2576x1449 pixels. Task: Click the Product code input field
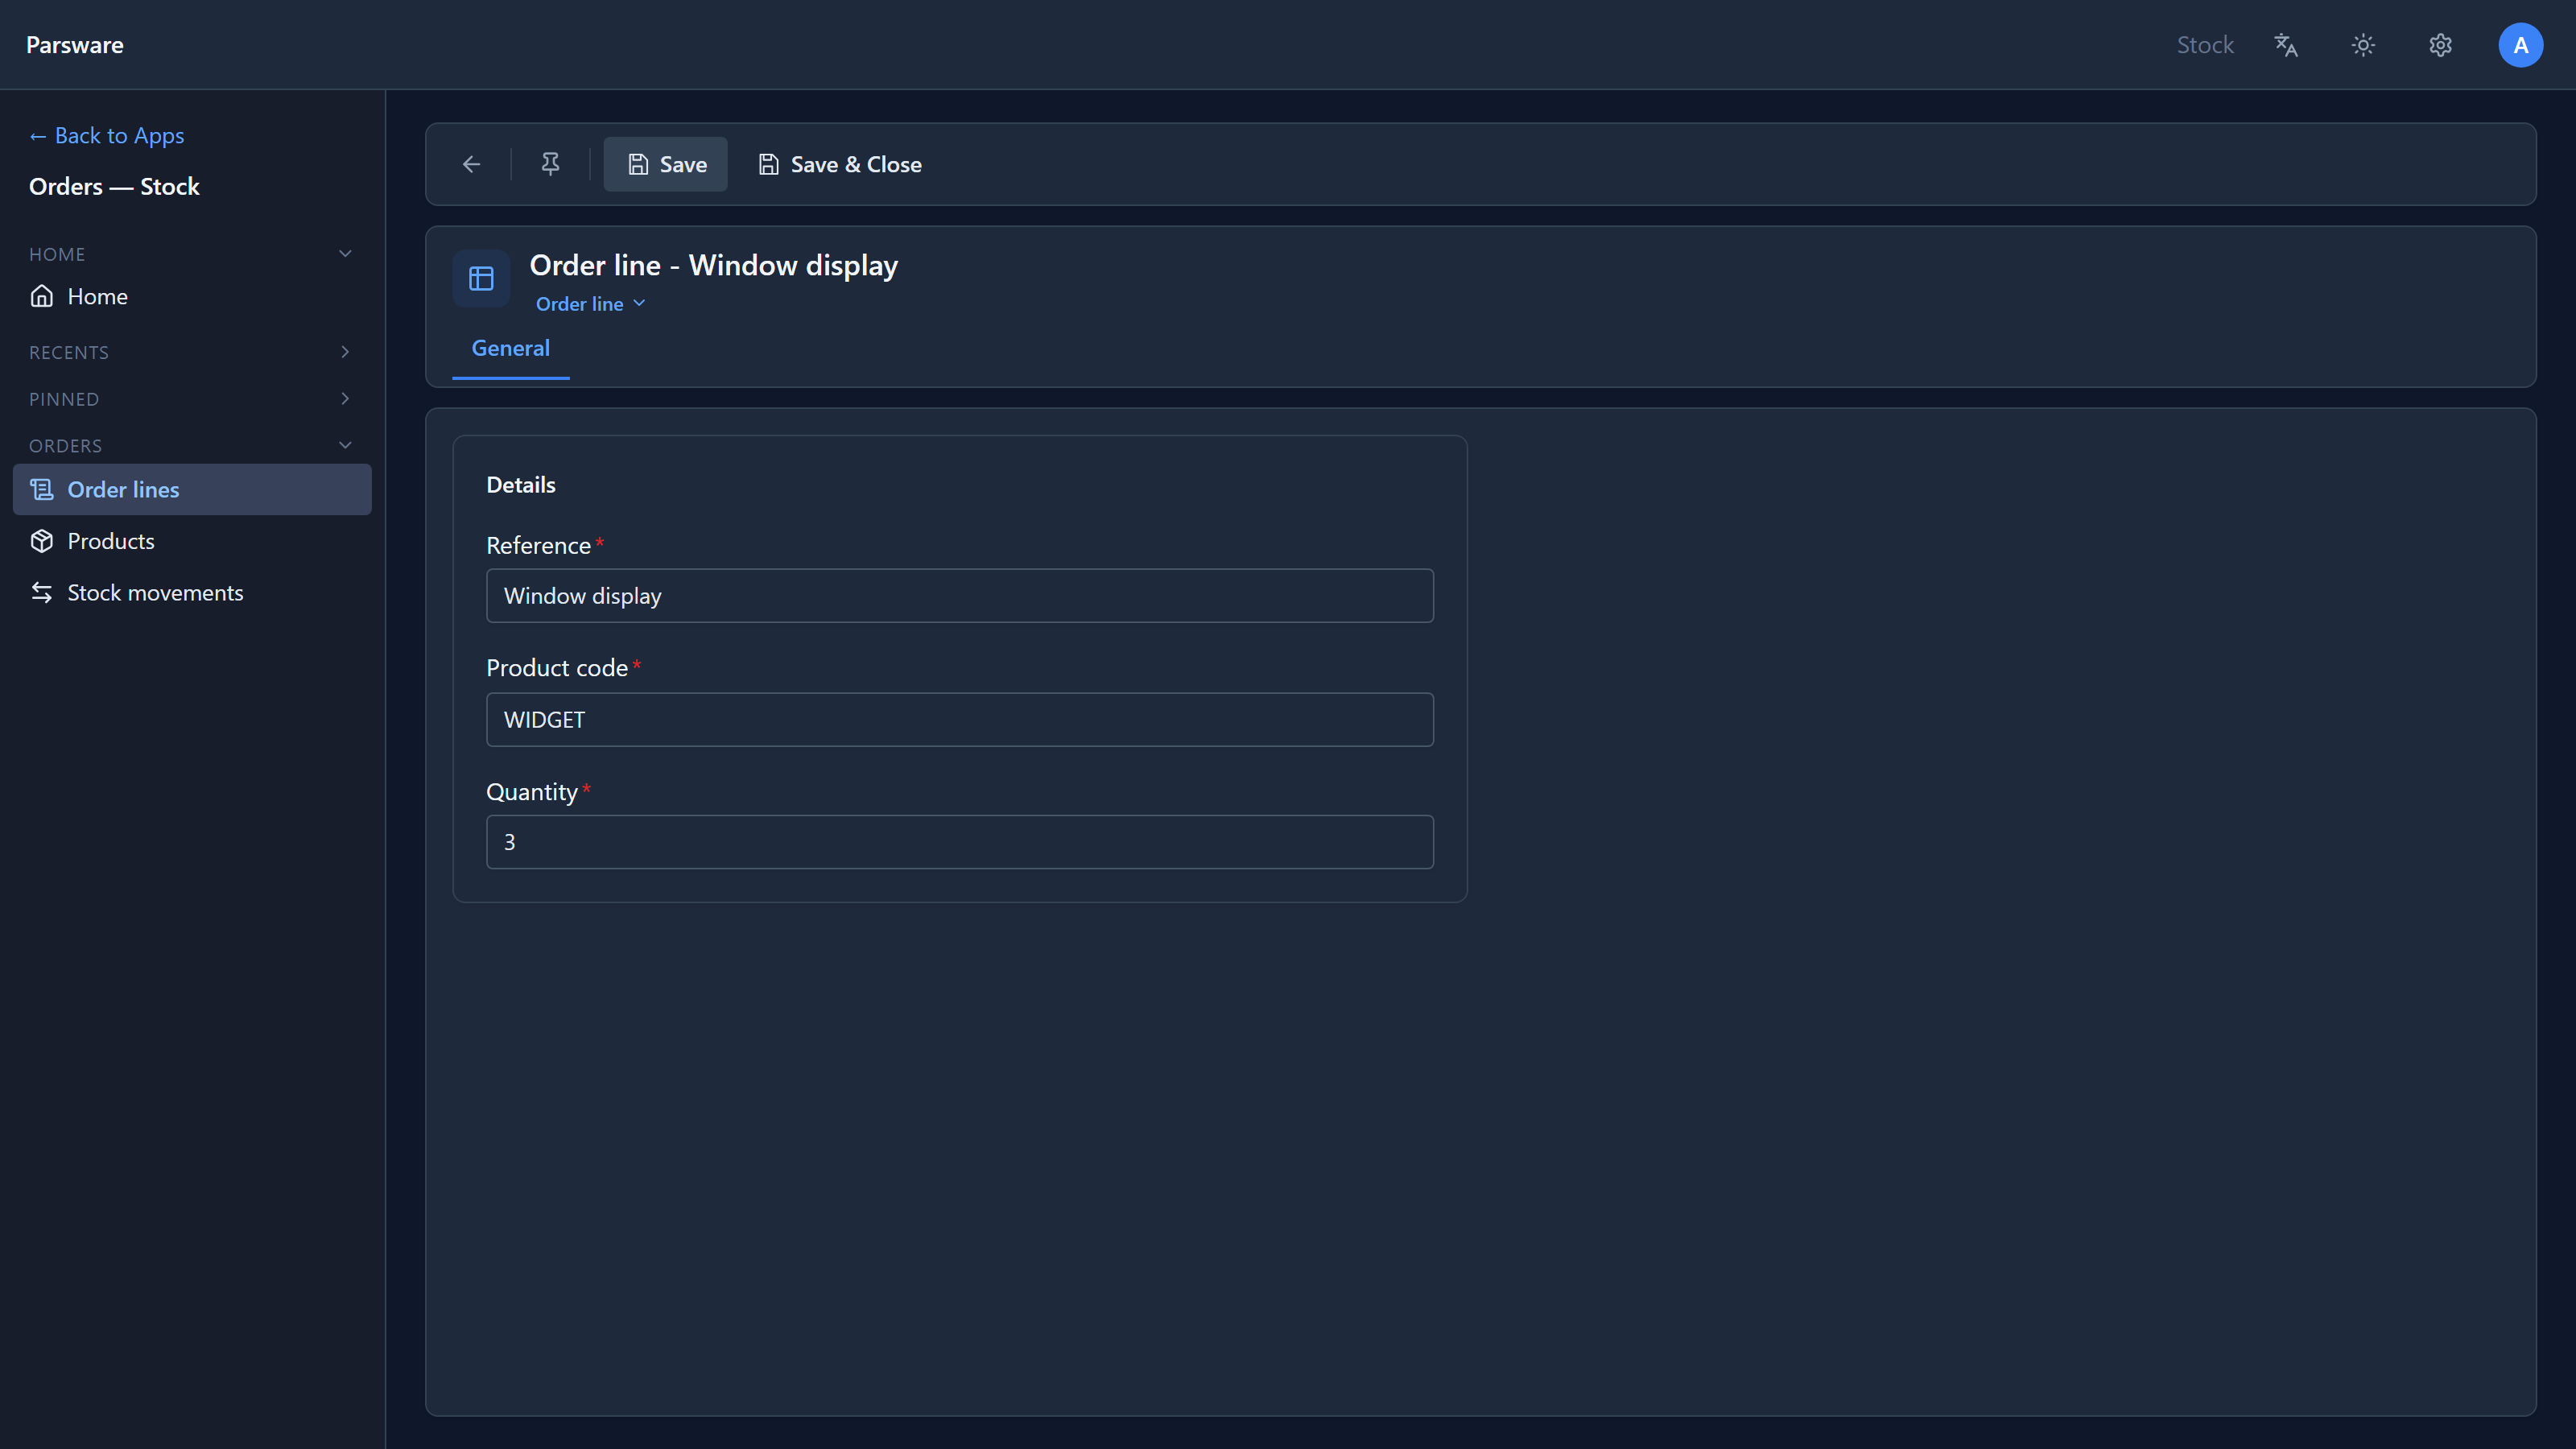(x=960, y=720)
